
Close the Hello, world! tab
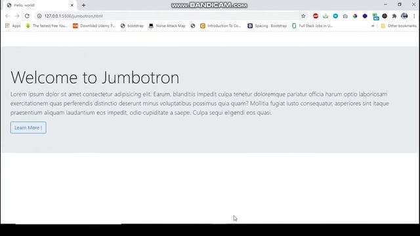coord(72,5)
